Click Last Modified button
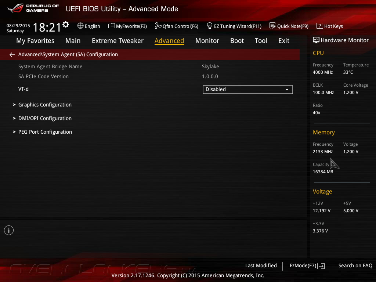 click(261, 265)
